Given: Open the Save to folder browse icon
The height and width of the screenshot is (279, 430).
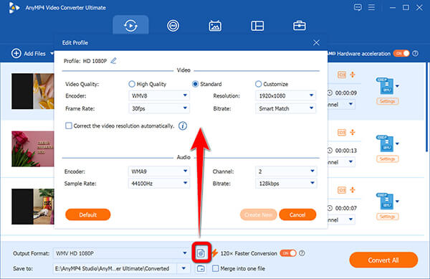Looking at the screenshot, I should [x=201, y=268].
